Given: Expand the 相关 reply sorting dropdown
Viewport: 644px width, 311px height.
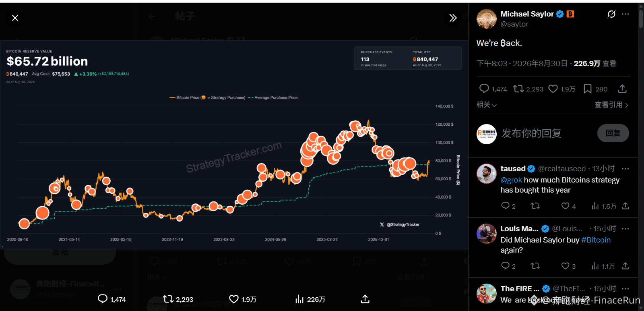Looking at the screenshot, I should [487, 105].
